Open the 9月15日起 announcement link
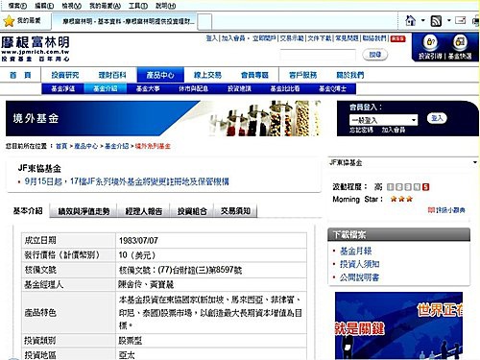 127,181
